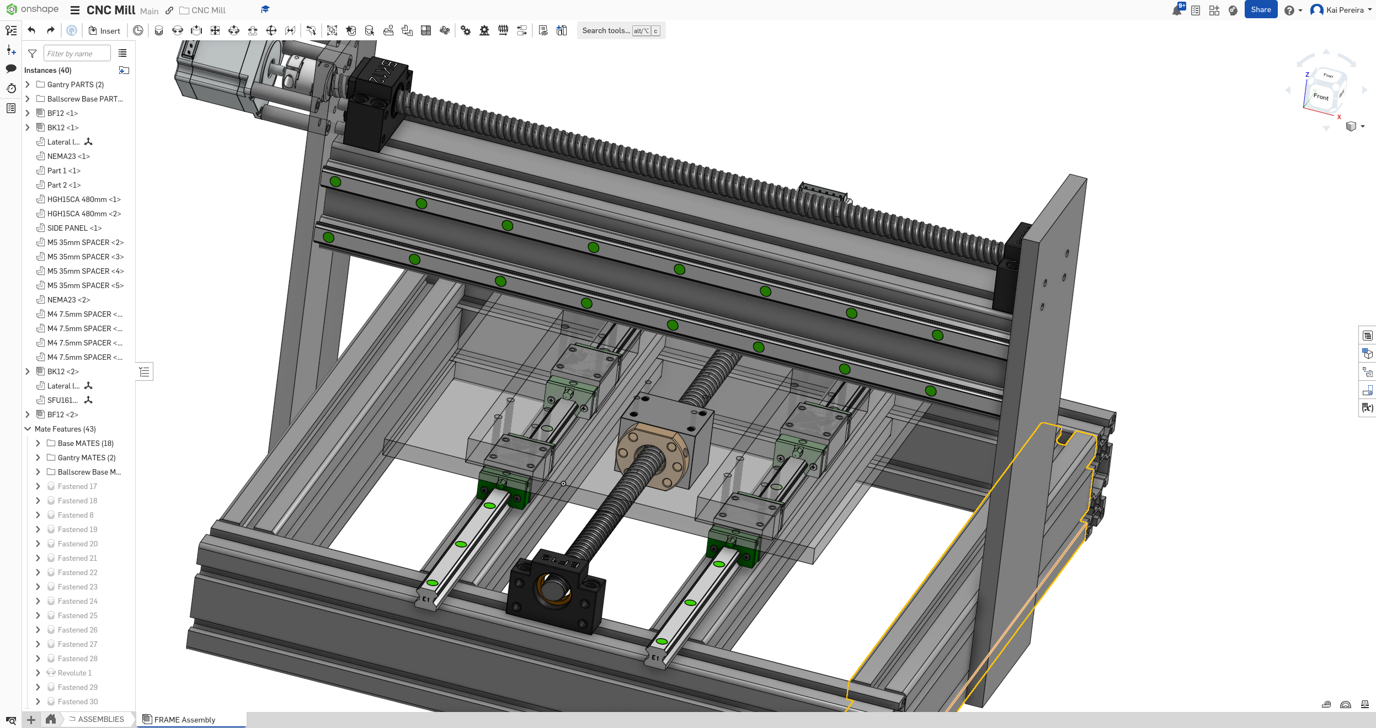Open the Insert parts and assemblies tool
The image size is (1376, 728).
[x=104, y=30]
